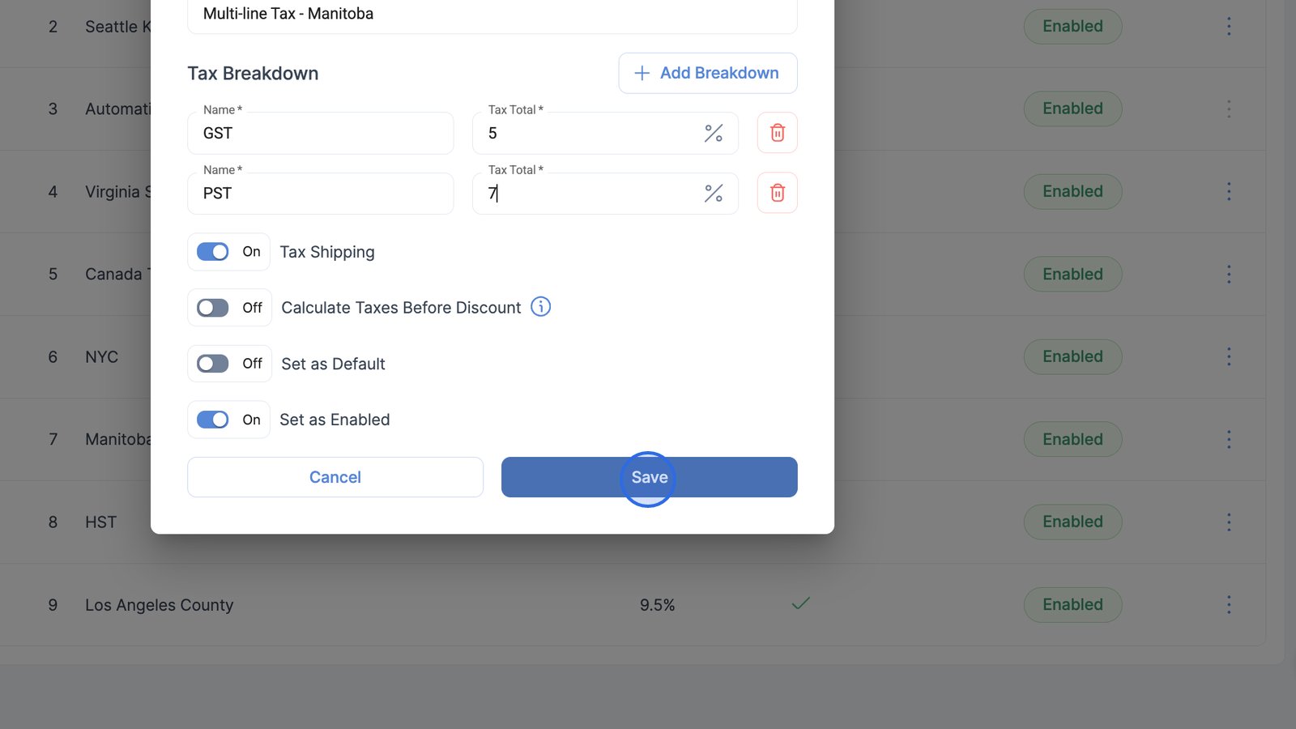Cancel the tax rate dialog
Image resolution: width=1296 pixels, height=729 pixels.
point(335,477)
